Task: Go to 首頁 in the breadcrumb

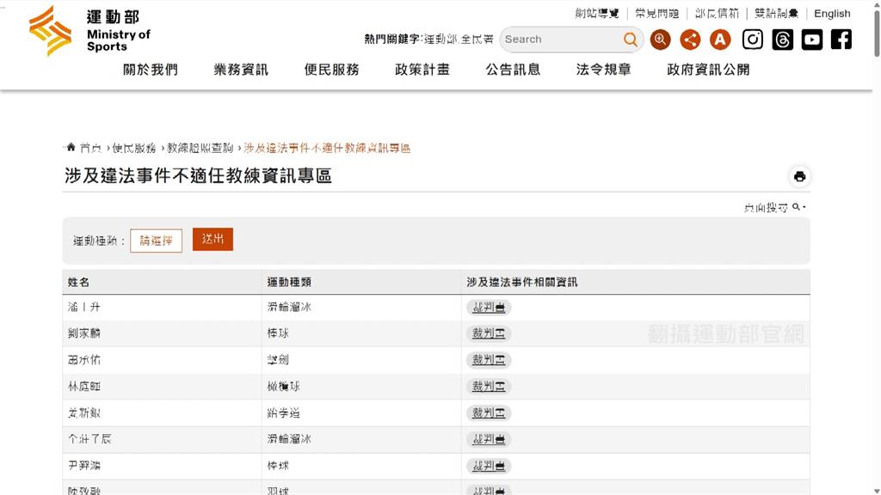Action: (90, 148)
